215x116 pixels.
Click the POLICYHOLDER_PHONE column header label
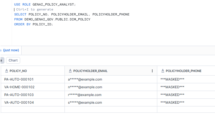[x=184, y=71]
